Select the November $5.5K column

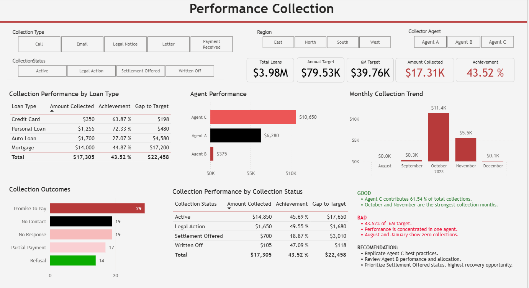click(x=466, y=149)
